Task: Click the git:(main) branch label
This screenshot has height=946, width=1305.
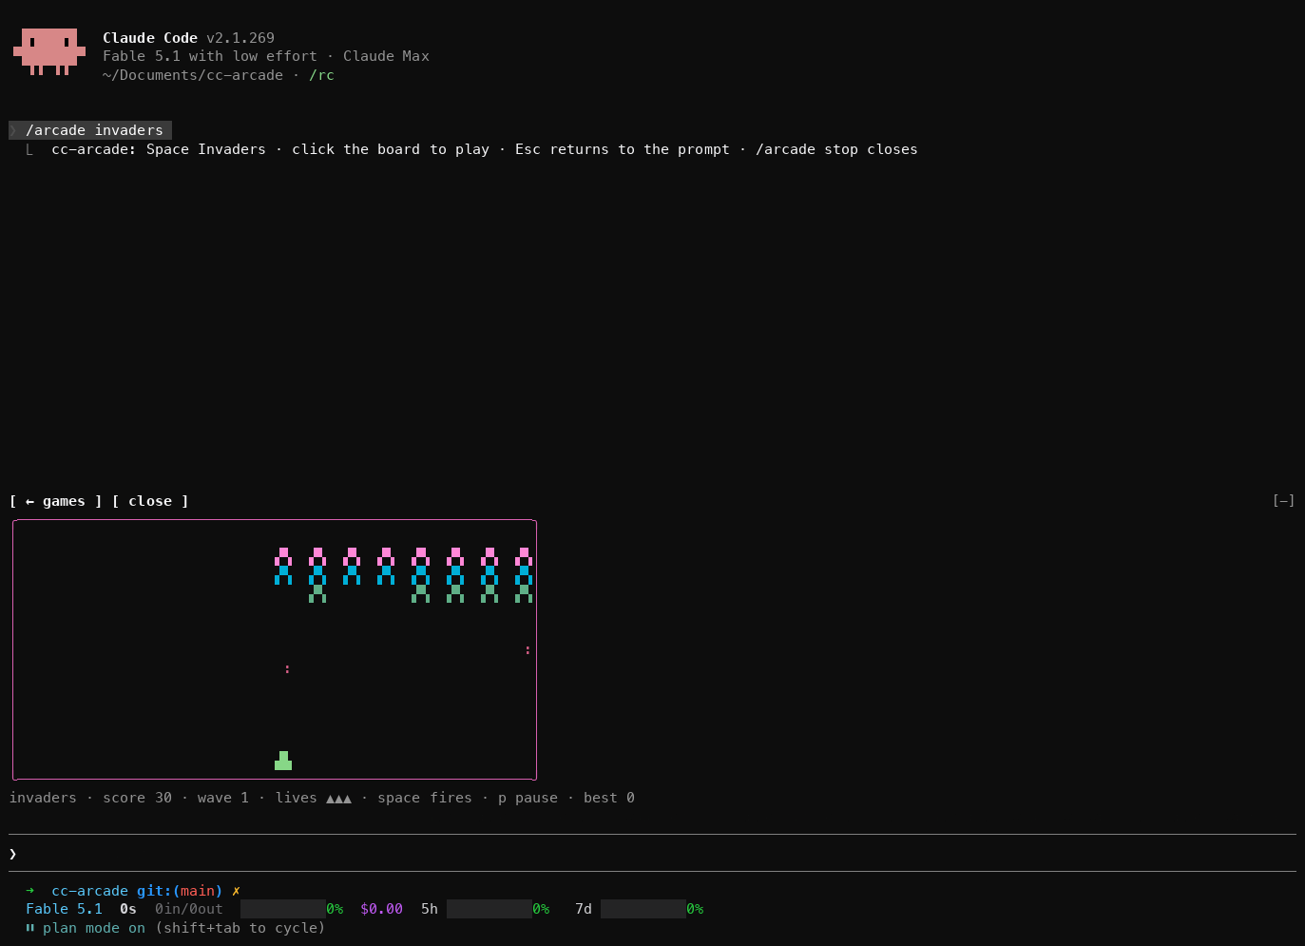Action: point(180,891)
